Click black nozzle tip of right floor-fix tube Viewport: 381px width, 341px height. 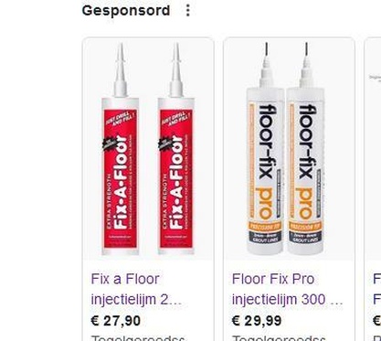tap(306, 48)
